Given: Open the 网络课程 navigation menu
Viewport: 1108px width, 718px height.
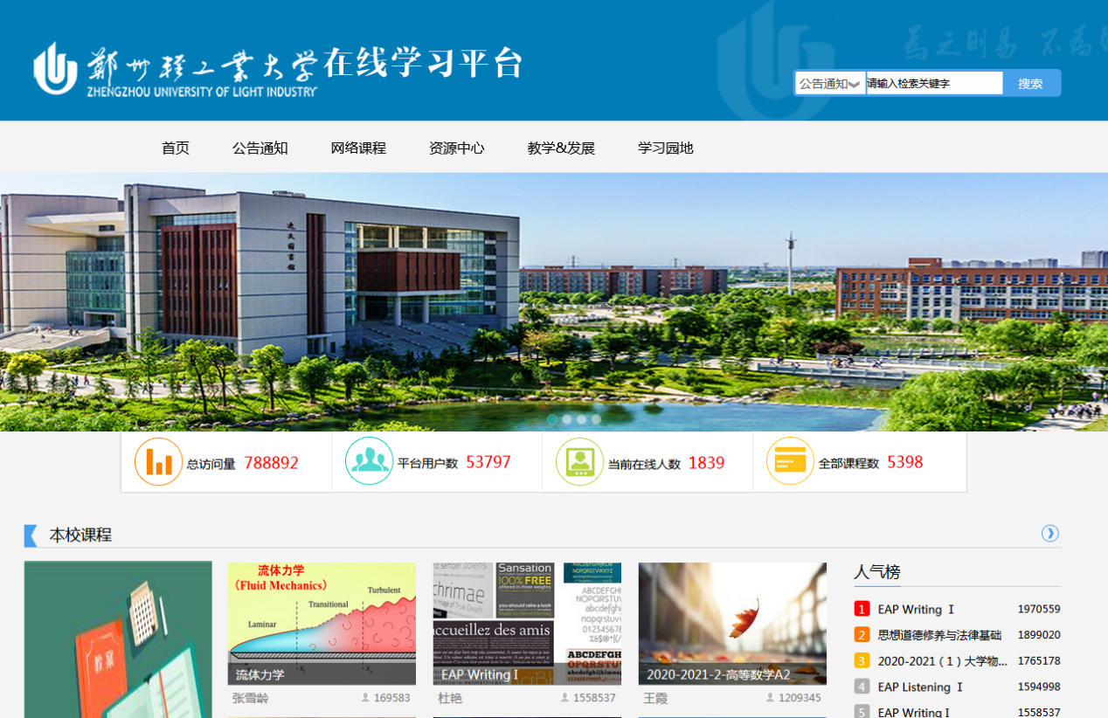Looking at the screenshot, I should (x=358, y=148).
